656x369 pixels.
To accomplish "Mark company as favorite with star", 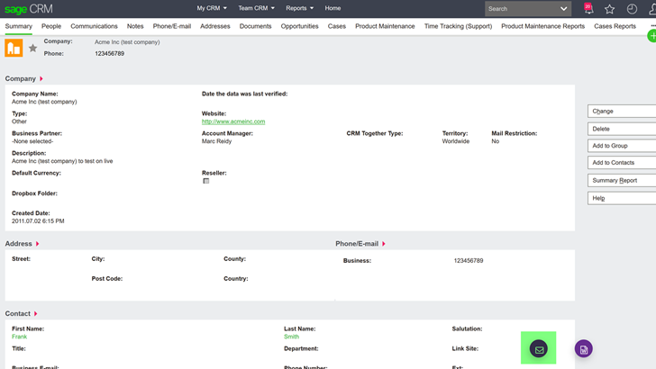I will pos(32,48).
